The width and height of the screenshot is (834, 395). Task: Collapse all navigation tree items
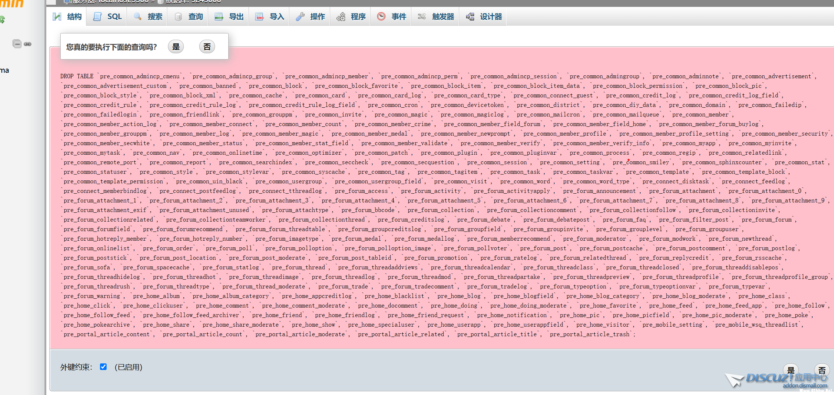[17, 44]
